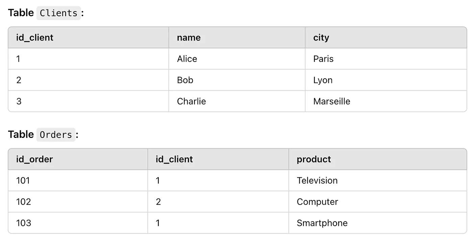The width and height of the screenshot is (473, 239).
Task: Select the order id 103 cell
Action: tap(78, 223)
